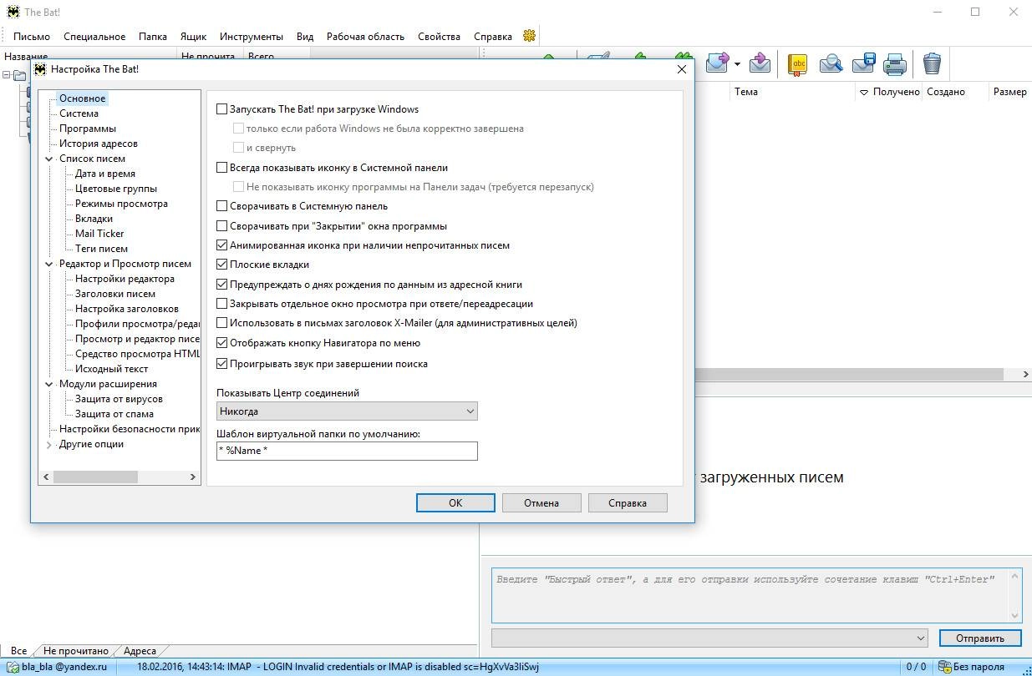The width and height of the screenshot is (1032, 676).
Task: Disable Предупреждать о днях рождения checkbox
Action: pyautogui.click(x=222, y=285)
